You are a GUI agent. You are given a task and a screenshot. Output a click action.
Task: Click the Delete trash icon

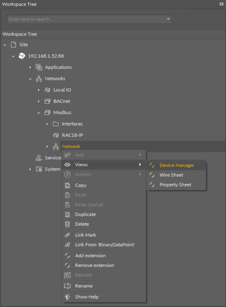(67, 224)
